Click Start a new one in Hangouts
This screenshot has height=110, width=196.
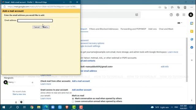click(x=19, y=94)
